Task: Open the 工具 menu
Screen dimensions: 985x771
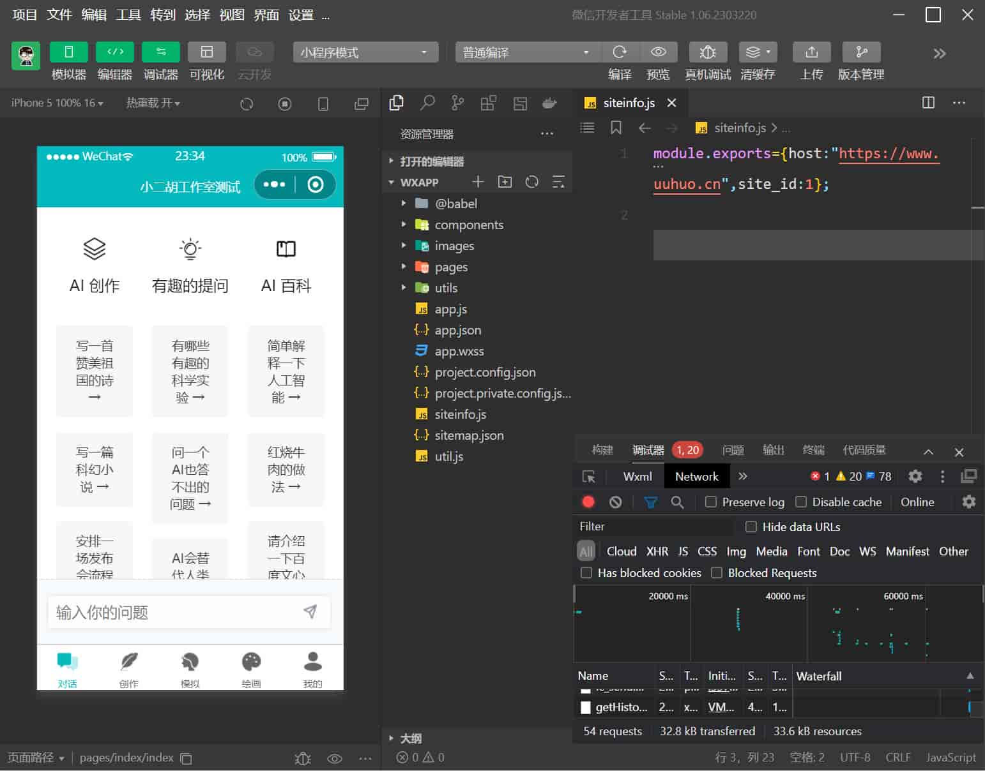Action: click(128, 15)
